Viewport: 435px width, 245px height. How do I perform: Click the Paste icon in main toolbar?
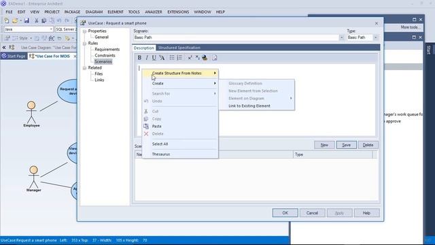point(52,20)
